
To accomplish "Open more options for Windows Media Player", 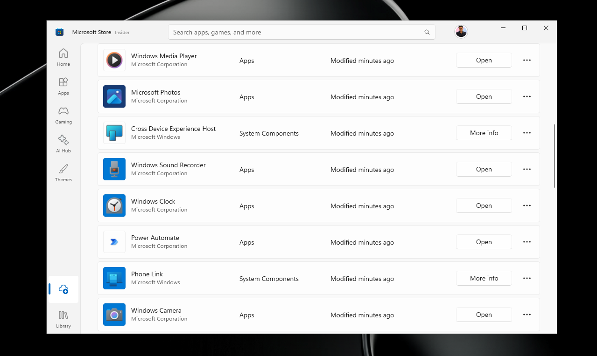I will click(527, 60).
